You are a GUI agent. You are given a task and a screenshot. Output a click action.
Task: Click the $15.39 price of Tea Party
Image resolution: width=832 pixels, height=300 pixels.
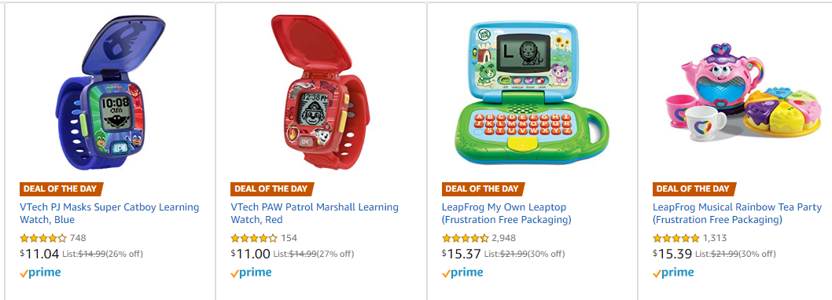point(672,254)
